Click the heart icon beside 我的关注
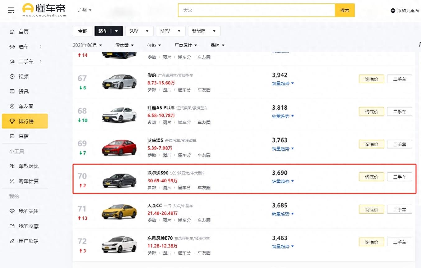Viewport: 421px width, 268px height. point(12,211)
